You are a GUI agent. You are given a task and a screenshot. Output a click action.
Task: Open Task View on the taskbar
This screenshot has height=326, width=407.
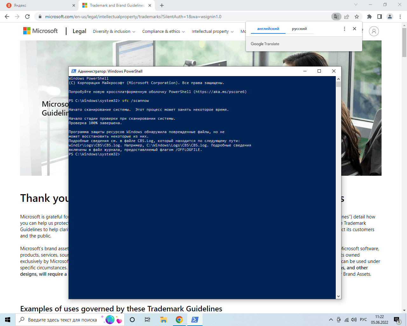(148, 320)
